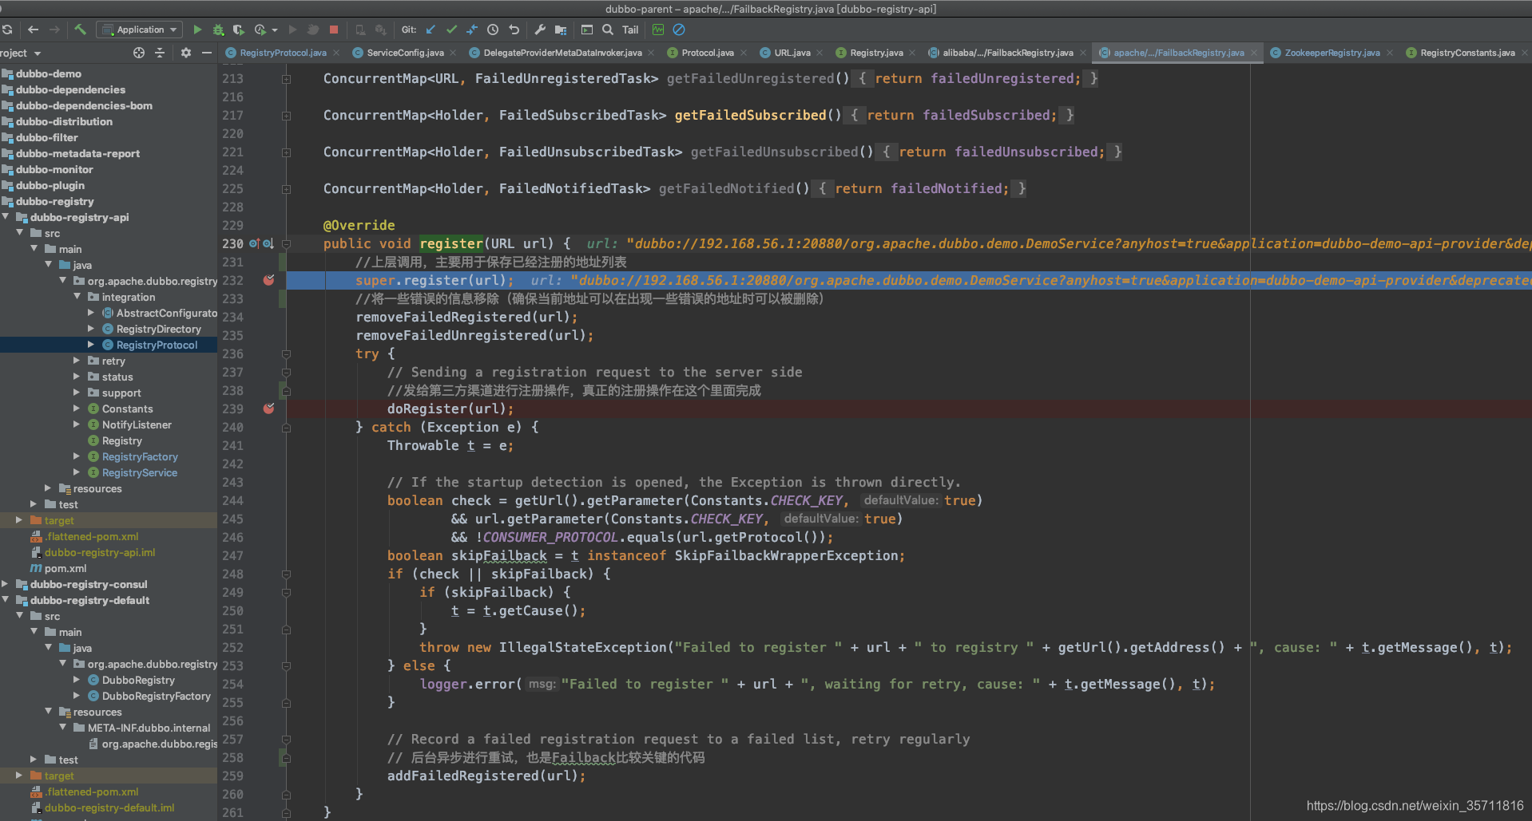
Task: Place cursor on doRegister(url) line
Action: 450,409
